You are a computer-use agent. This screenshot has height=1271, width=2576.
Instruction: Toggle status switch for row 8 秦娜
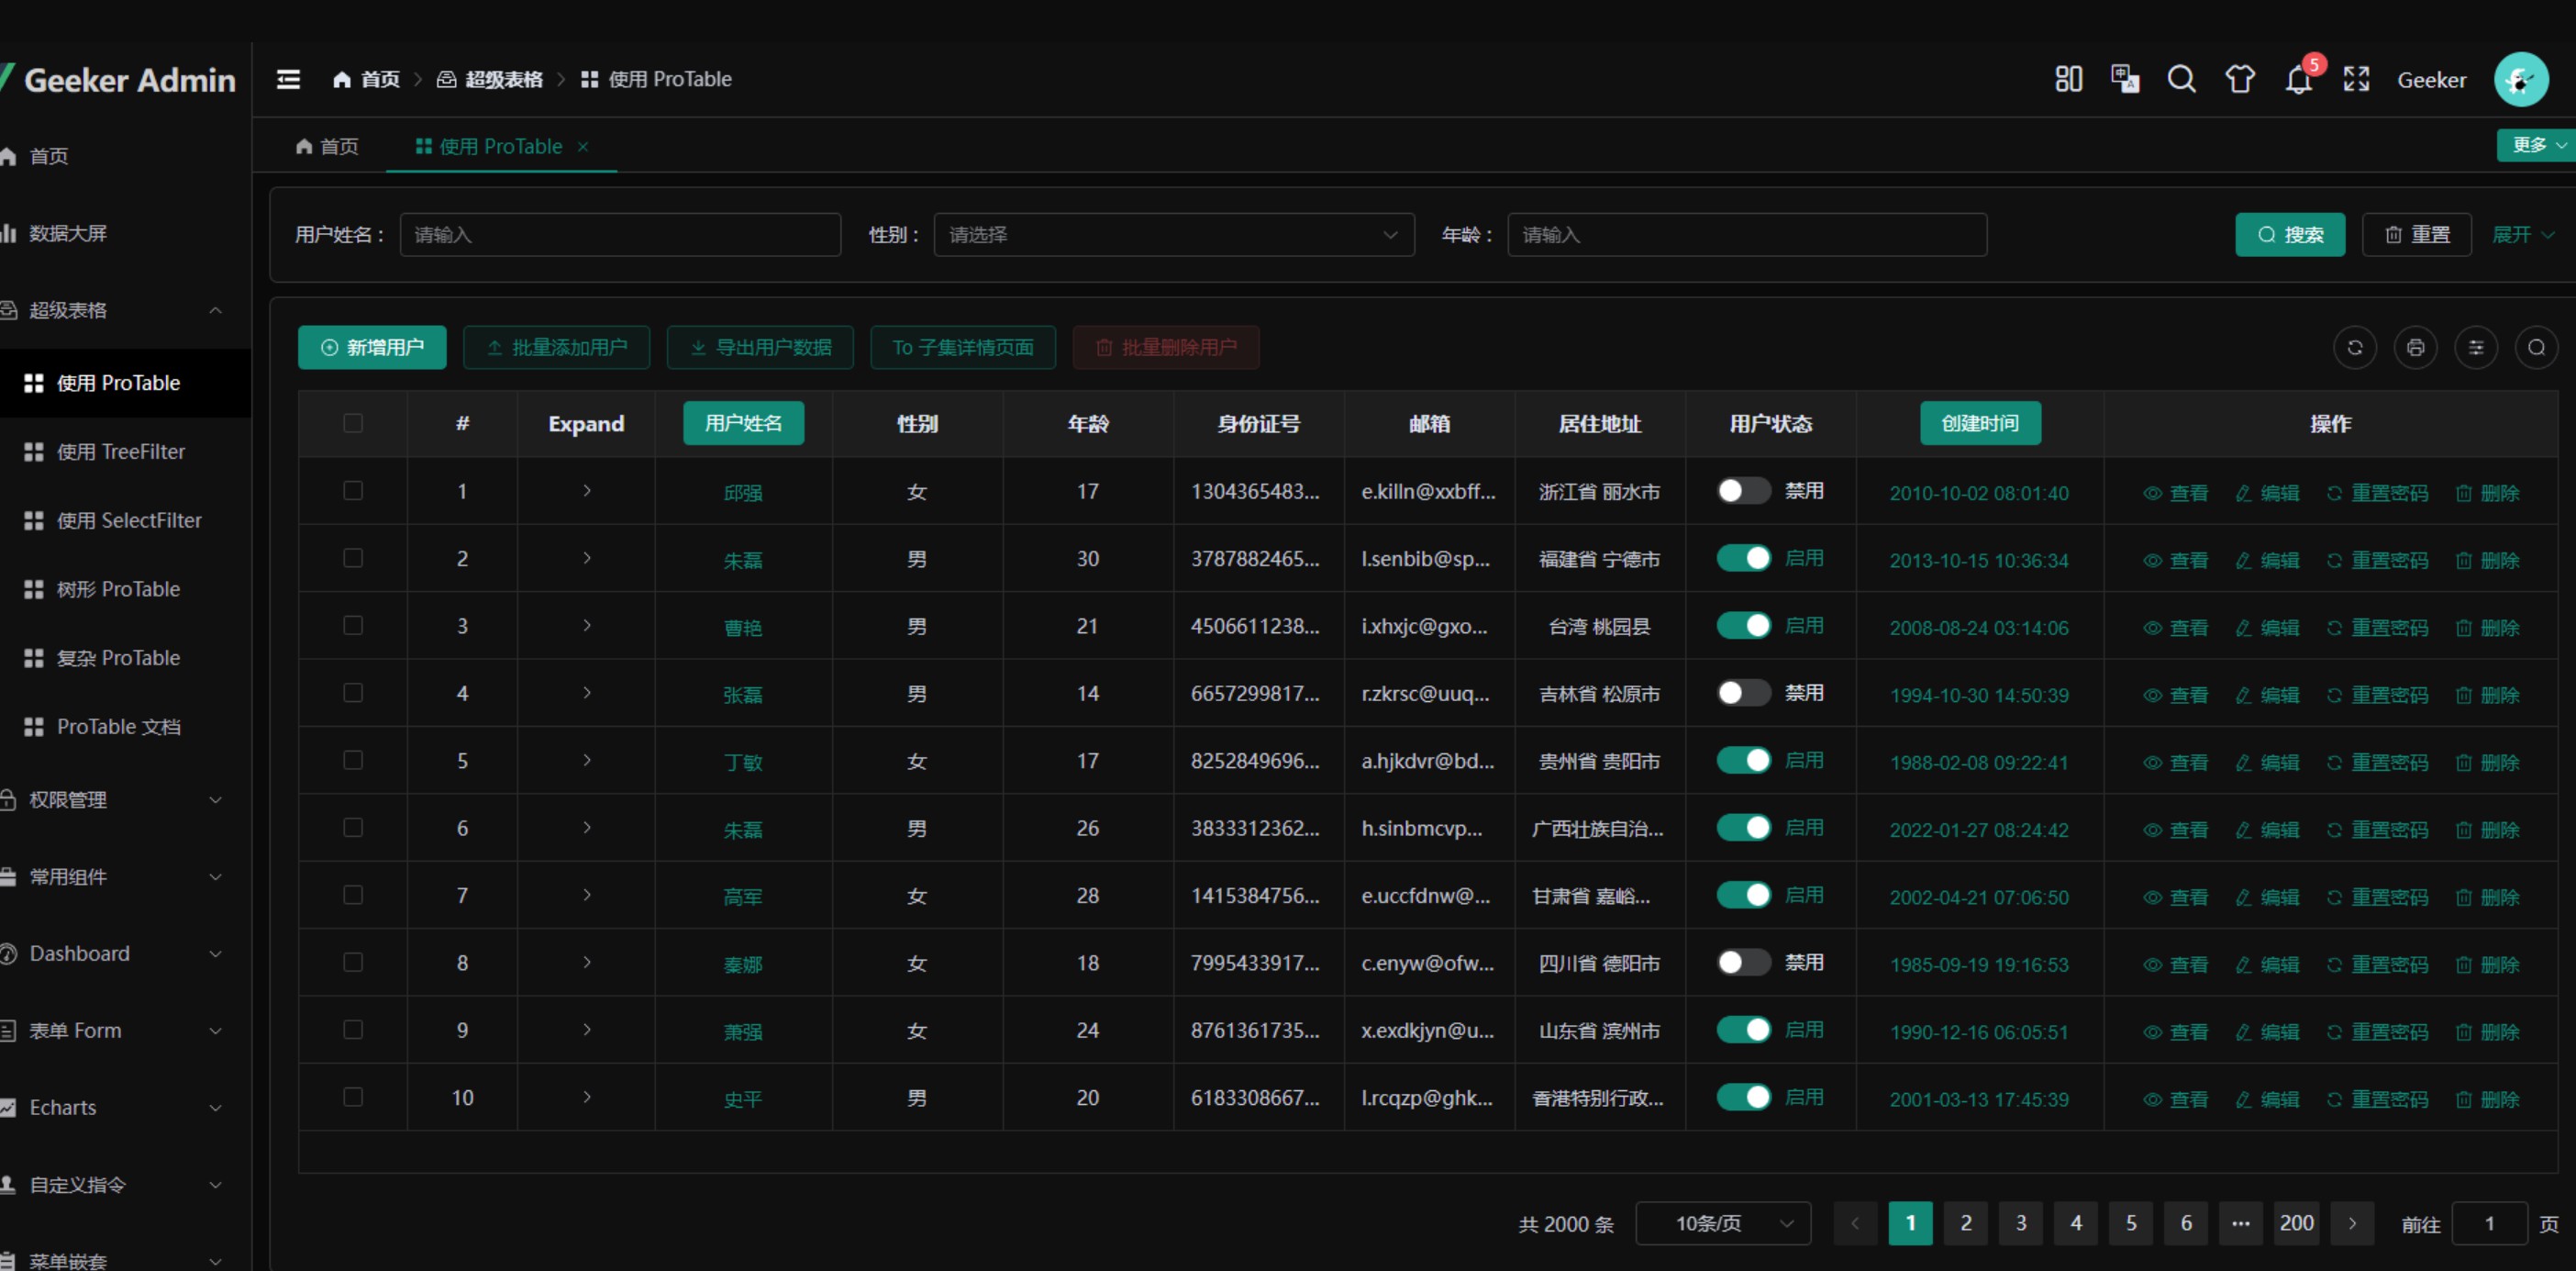(x=1744, y=962)
